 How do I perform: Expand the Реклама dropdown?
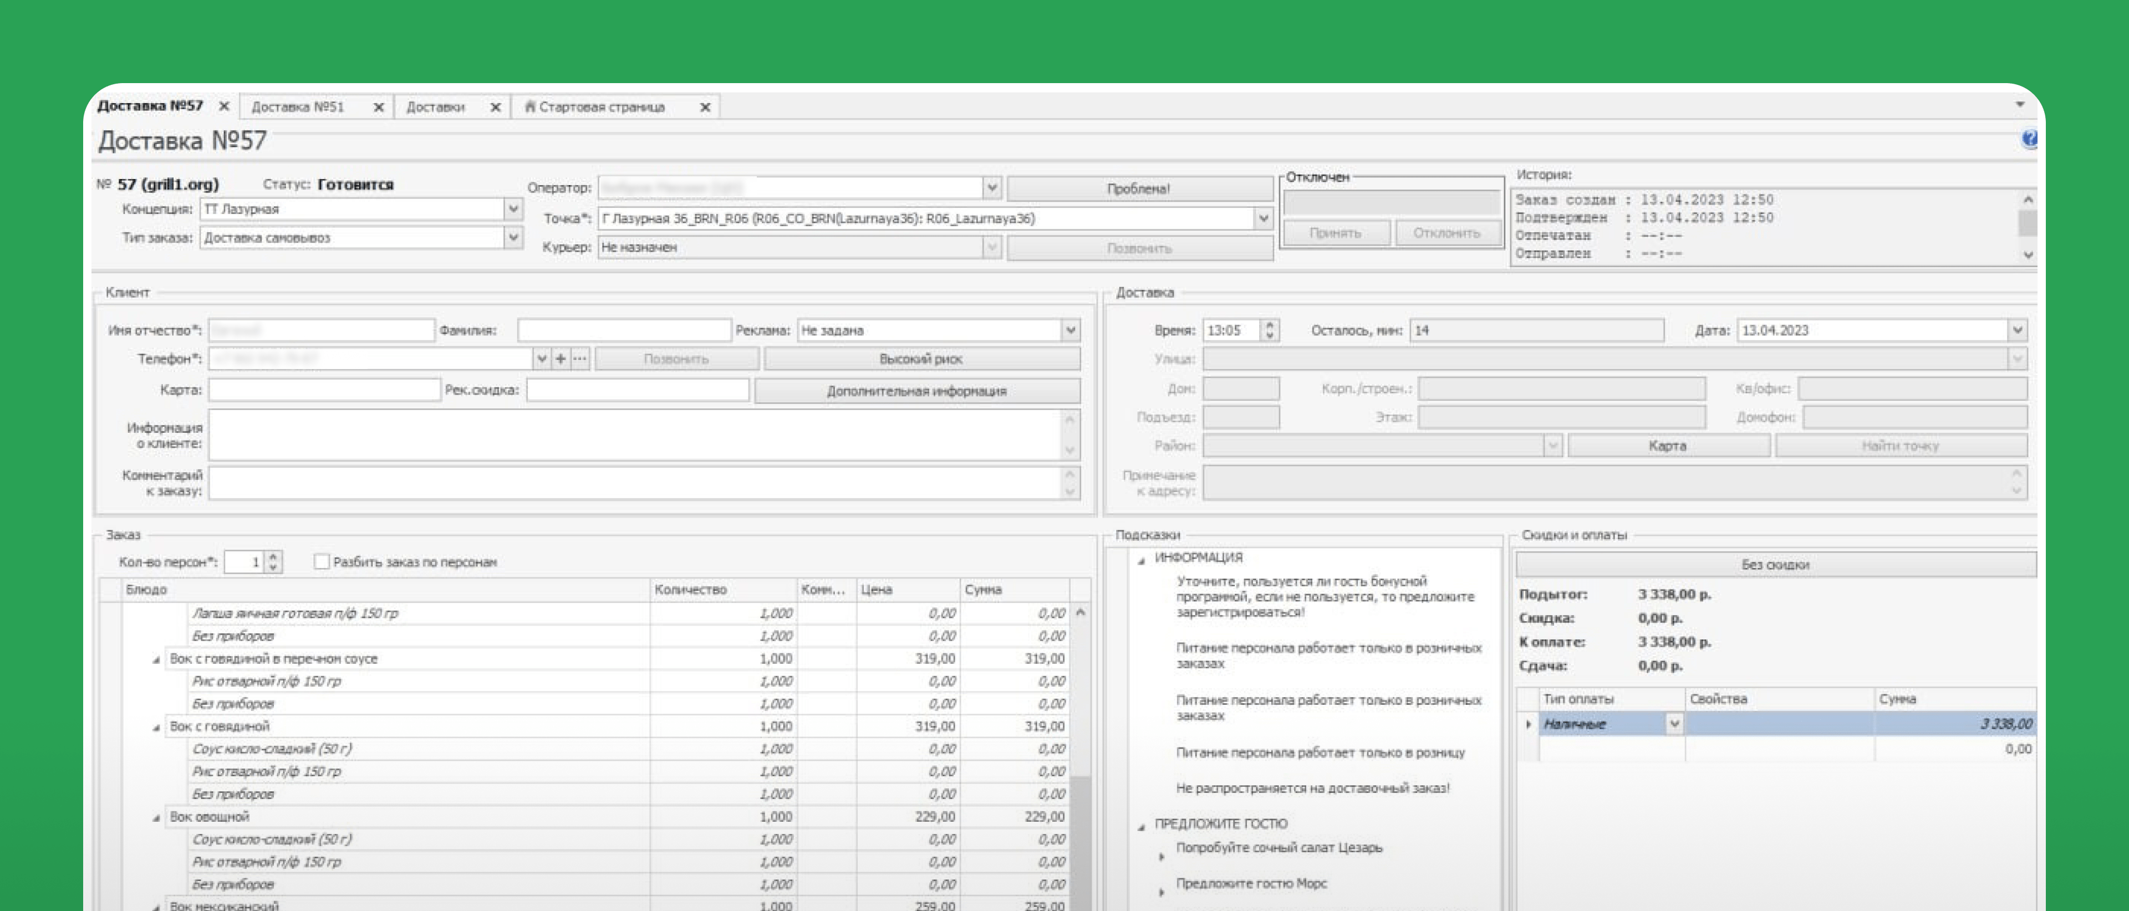1070,330
